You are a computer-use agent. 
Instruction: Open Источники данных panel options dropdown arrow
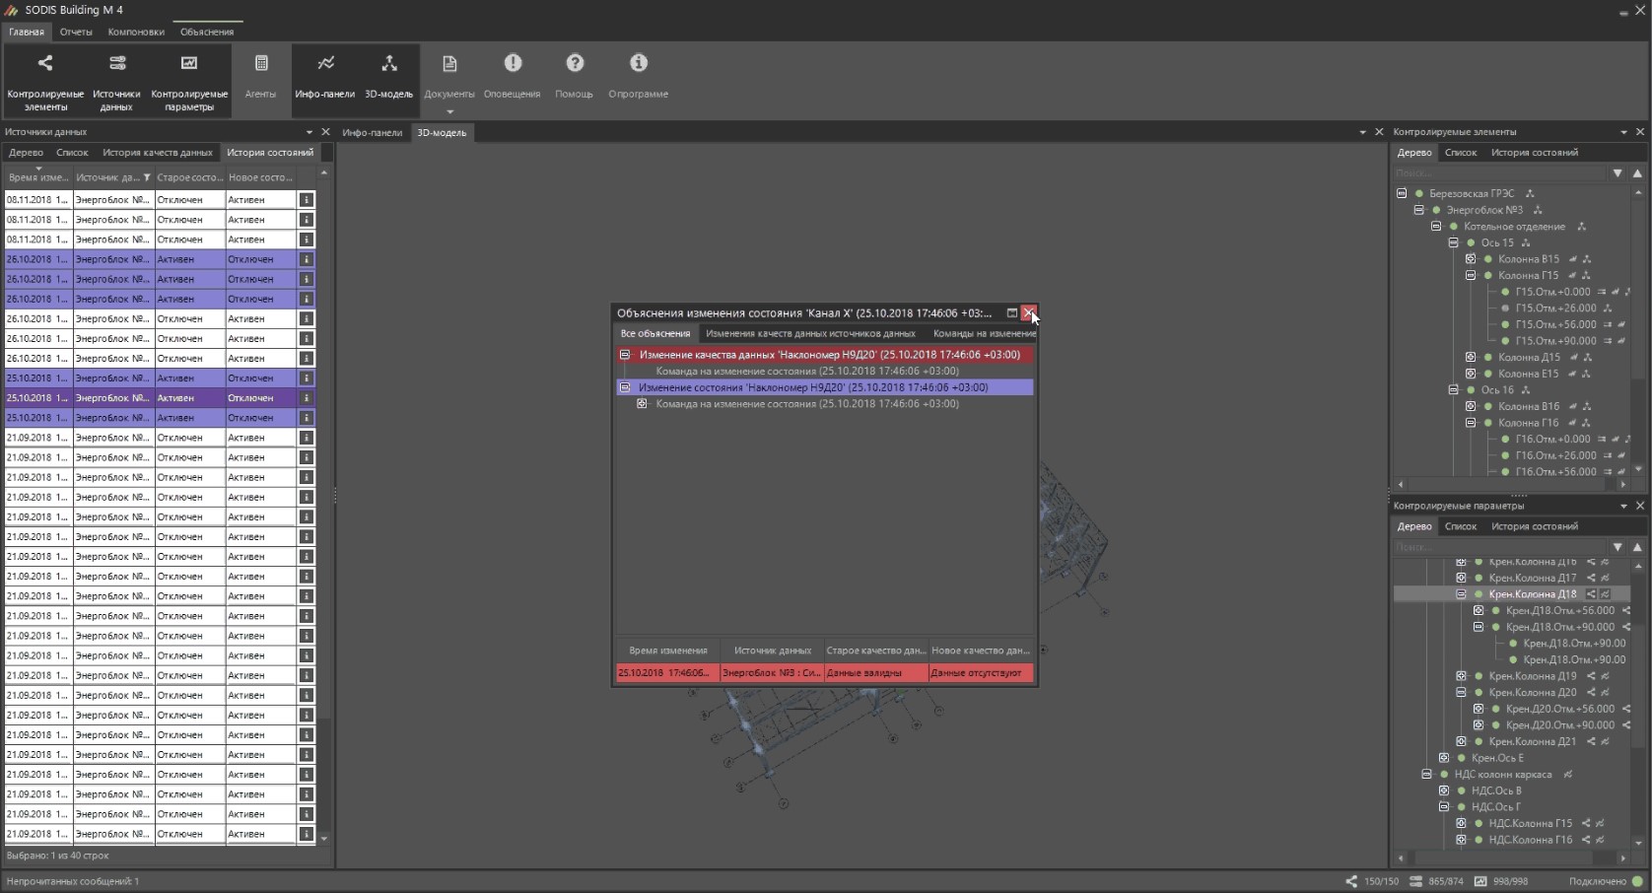pyautogui.click(x=310, y=132)
